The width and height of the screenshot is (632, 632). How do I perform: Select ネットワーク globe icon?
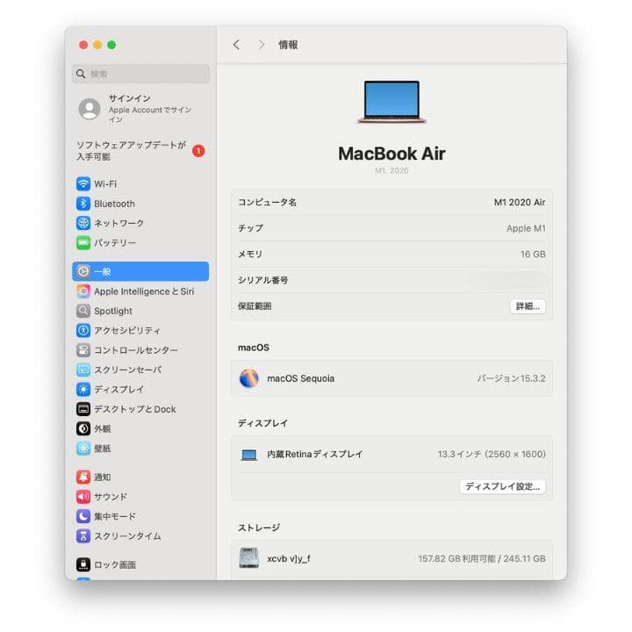click(x=83, y=223)
